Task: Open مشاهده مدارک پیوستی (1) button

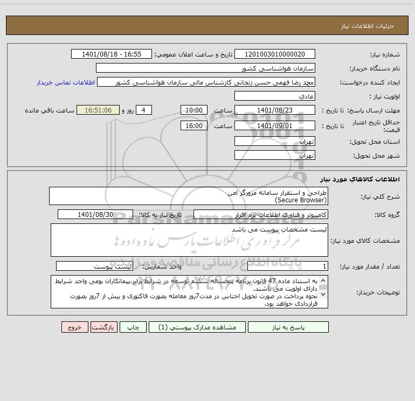Action: point(197,327)
